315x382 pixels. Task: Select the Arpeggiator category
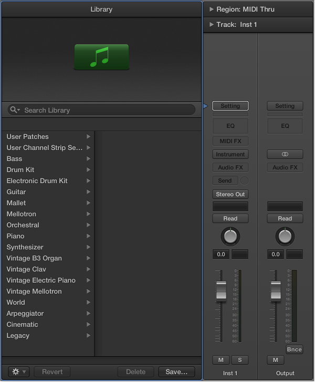coord(48,313)
